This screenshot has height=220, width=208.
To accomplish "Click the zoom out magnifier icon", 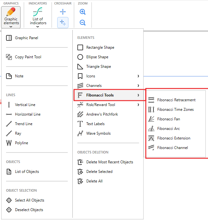I will [82, 23].
